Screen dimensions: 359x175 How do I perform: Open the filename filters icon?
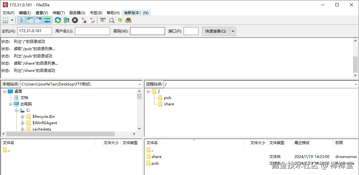point(103,20)
